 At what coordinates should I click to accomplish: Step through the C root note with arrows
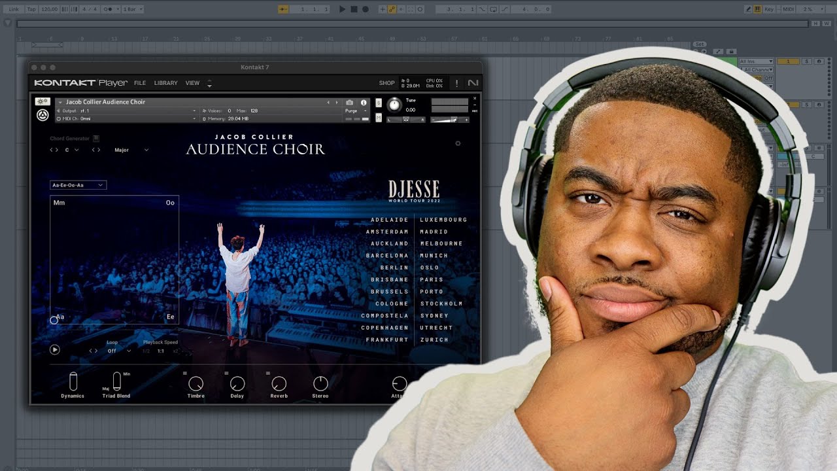pyautogui.click(x=54, y=150)
